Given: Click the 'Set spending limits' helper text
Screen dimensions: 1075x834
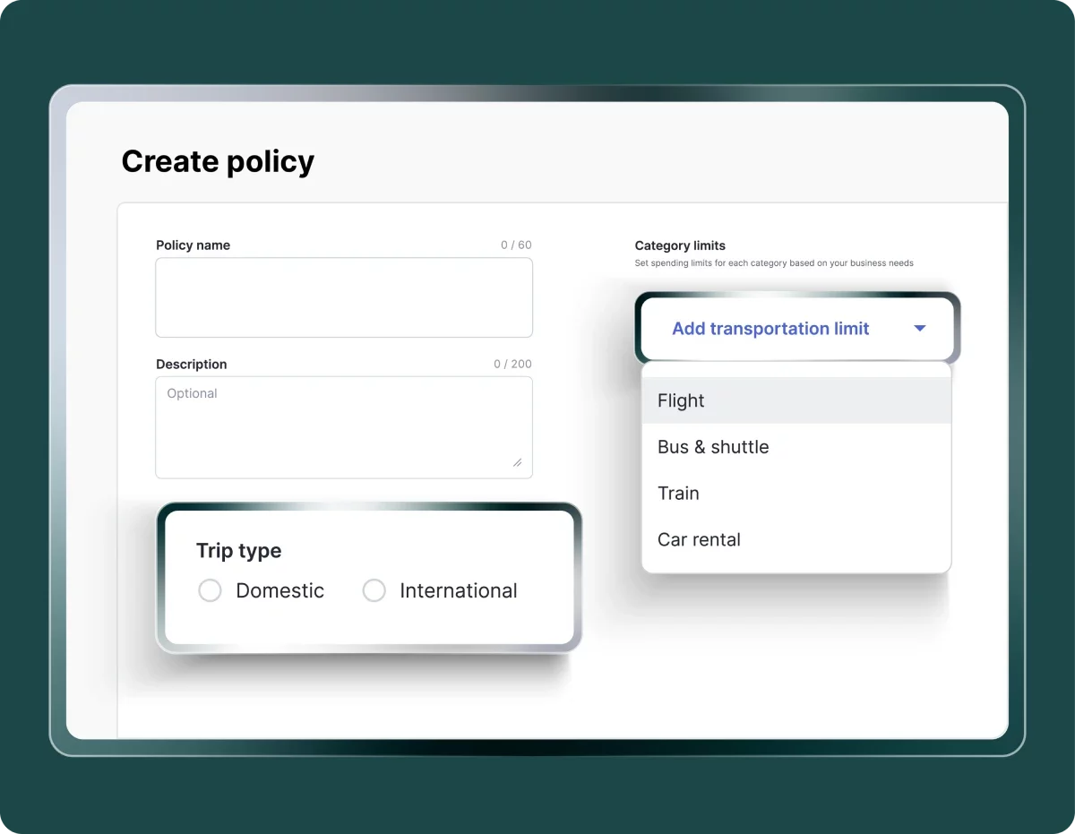Looking at the screenshot, I should (x=773, y=263).
